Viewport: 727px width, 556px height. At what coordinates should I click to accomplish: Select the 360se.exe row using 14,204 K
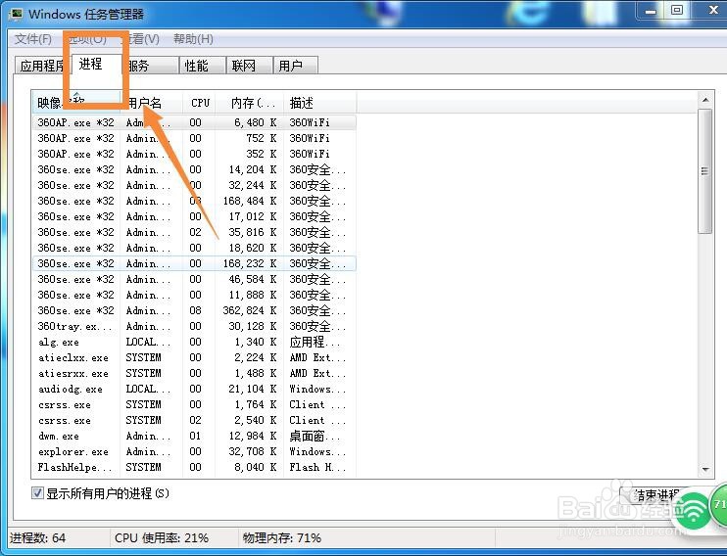(195, 169)
